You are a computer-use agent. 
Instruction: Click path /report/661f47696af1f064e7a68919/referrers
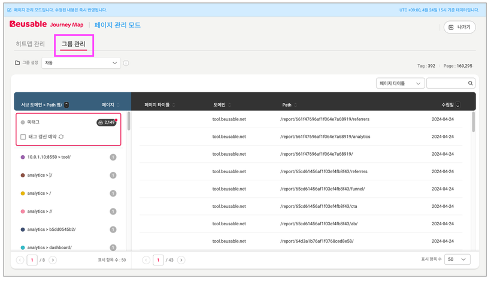[325, 119]
